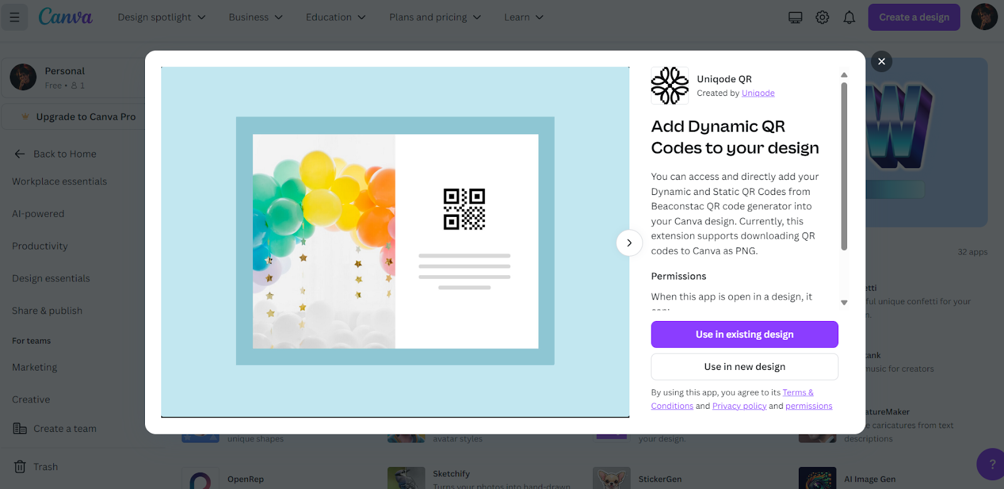Expand the Education menu
1004x489 pixels.
pos(336,18)
